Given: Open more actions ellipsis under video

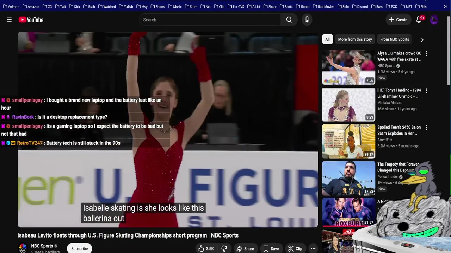Looking at the screenshot, I should [x=313, y=249].
